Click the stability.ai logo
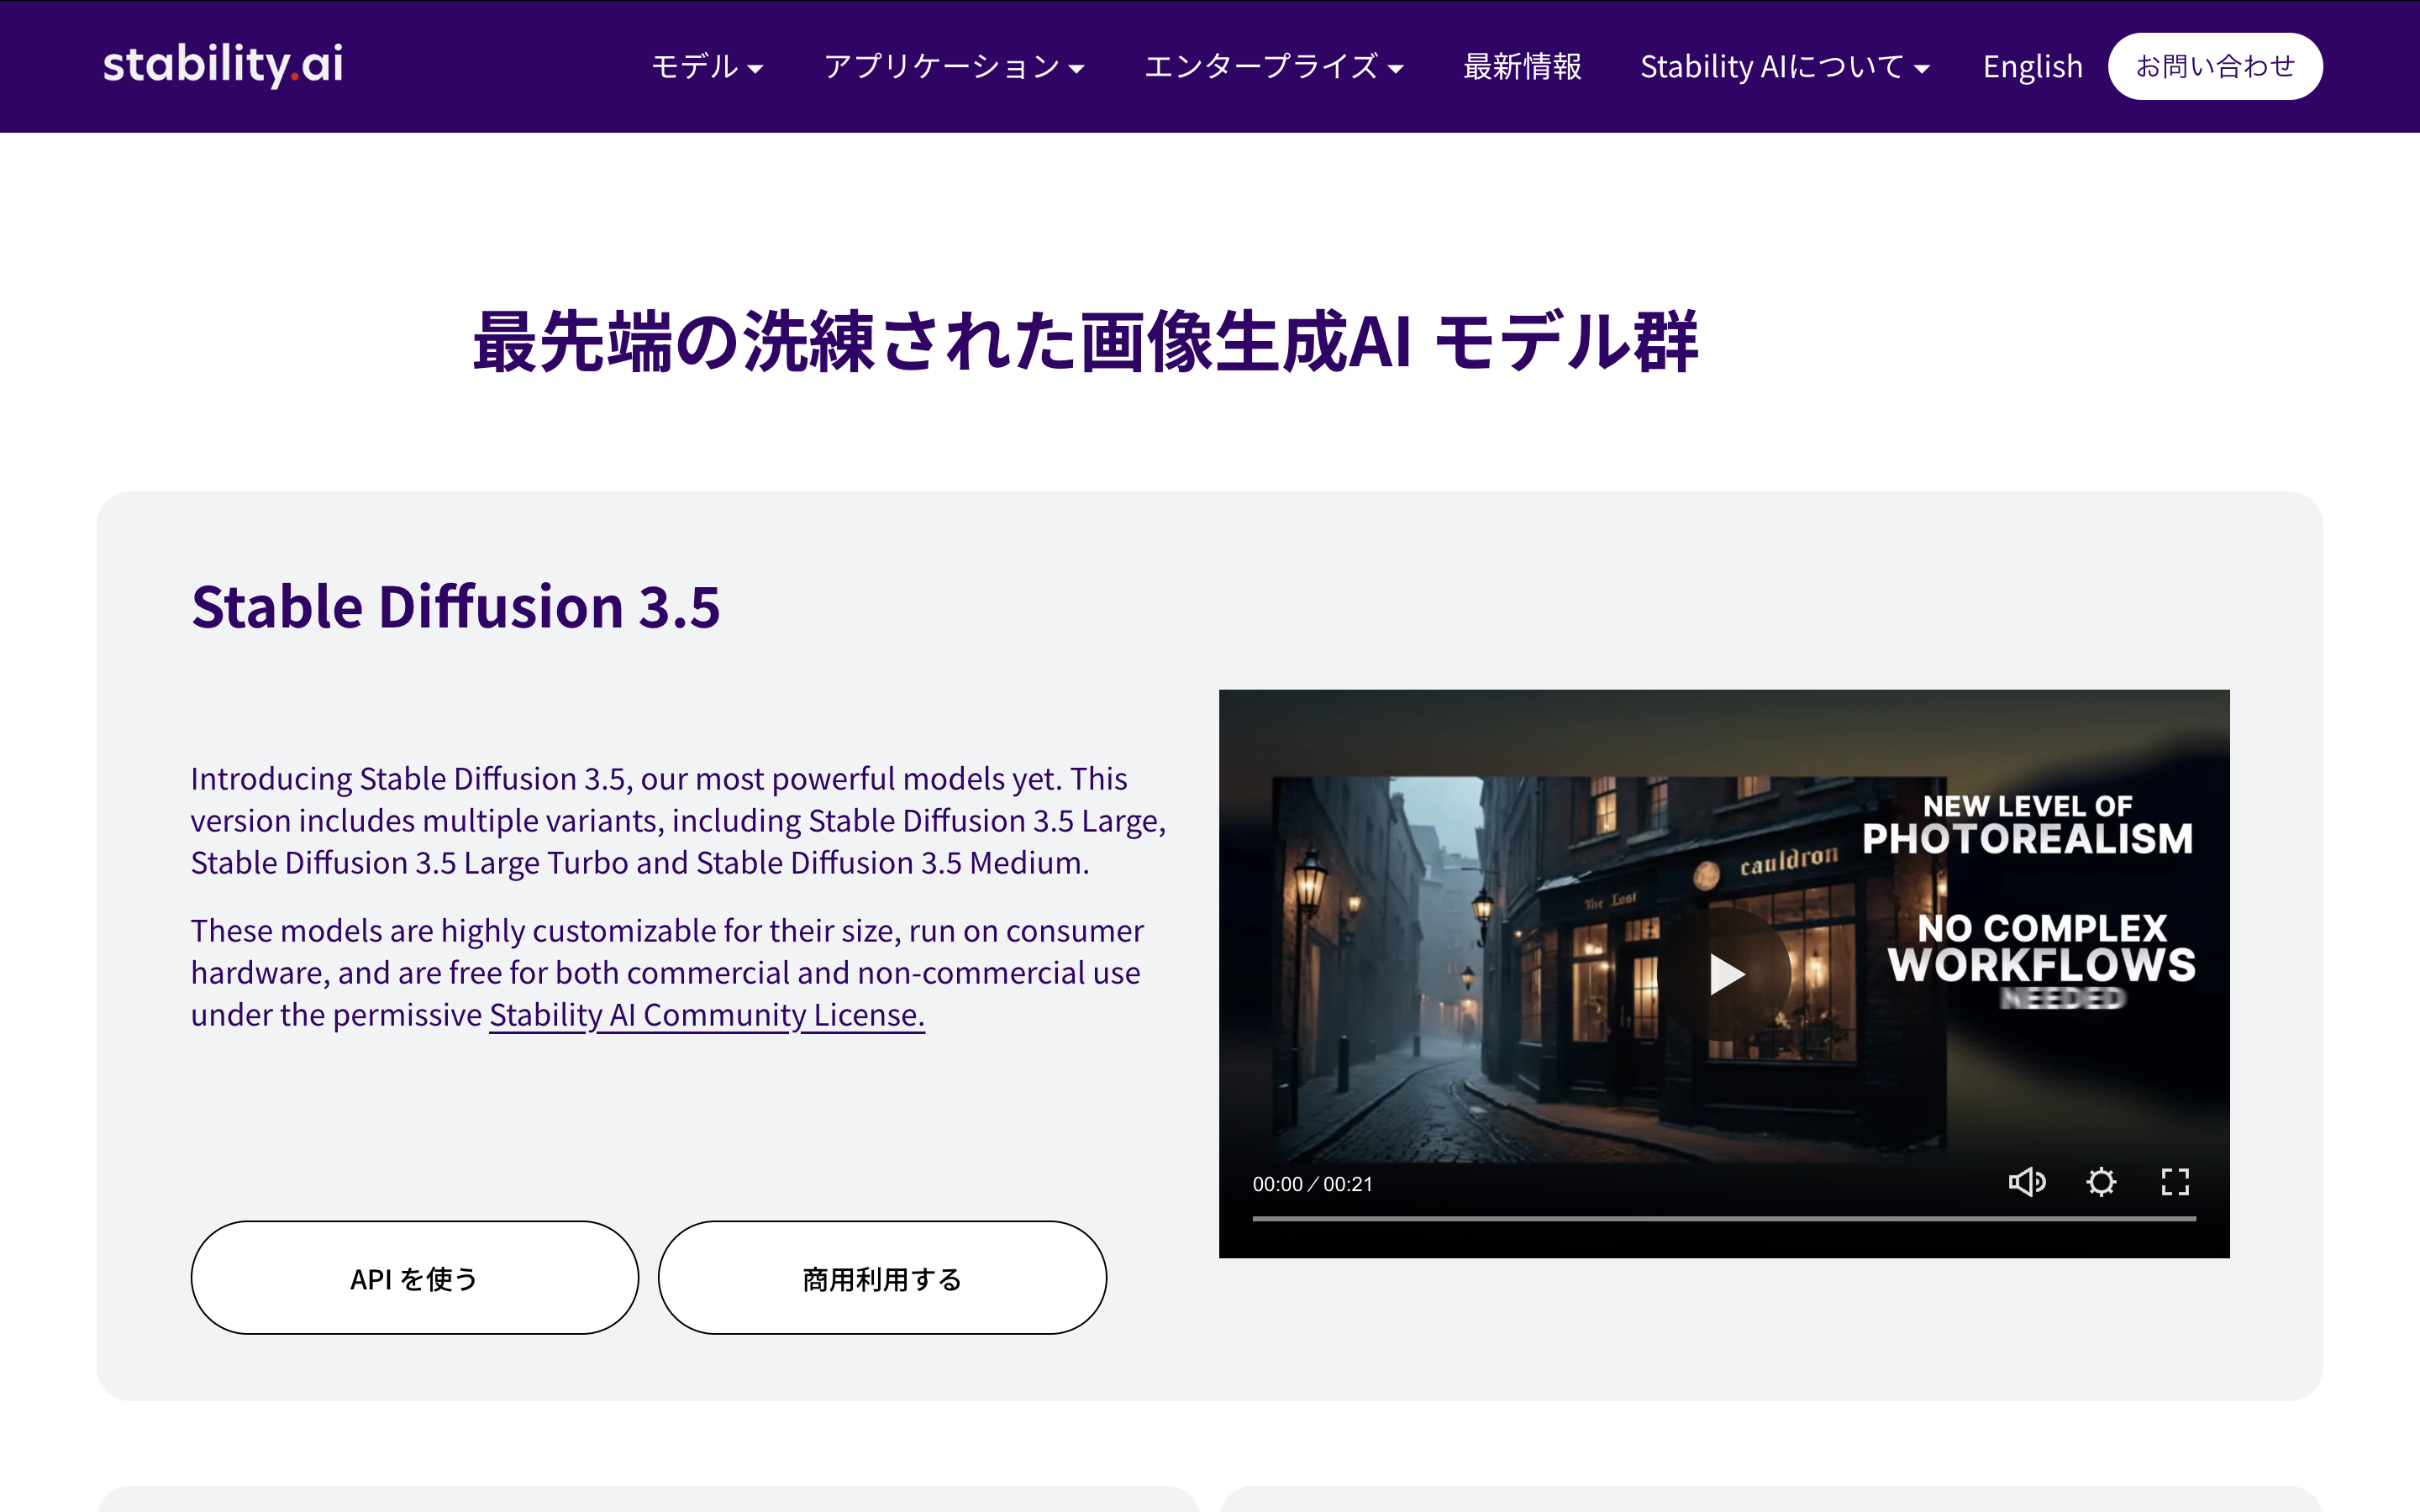The image size is (2420, 1512). (223, 65)
